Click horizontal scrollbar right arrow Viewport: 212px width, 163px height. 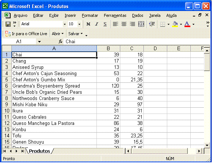(199, 151)
